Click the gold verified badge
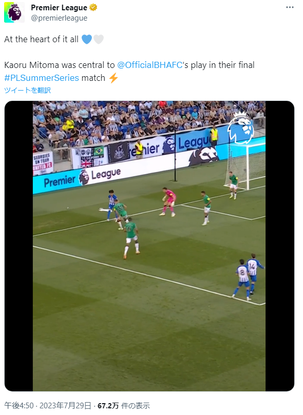Viewport: 303px width, 415px height. click(93, 7)
